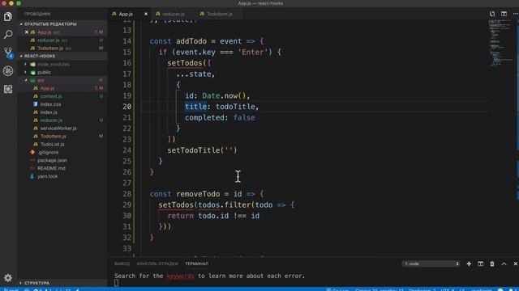The image size is (519, 291).
Task: Open App.js in src folder tree
Action: [x=62, y=88]
